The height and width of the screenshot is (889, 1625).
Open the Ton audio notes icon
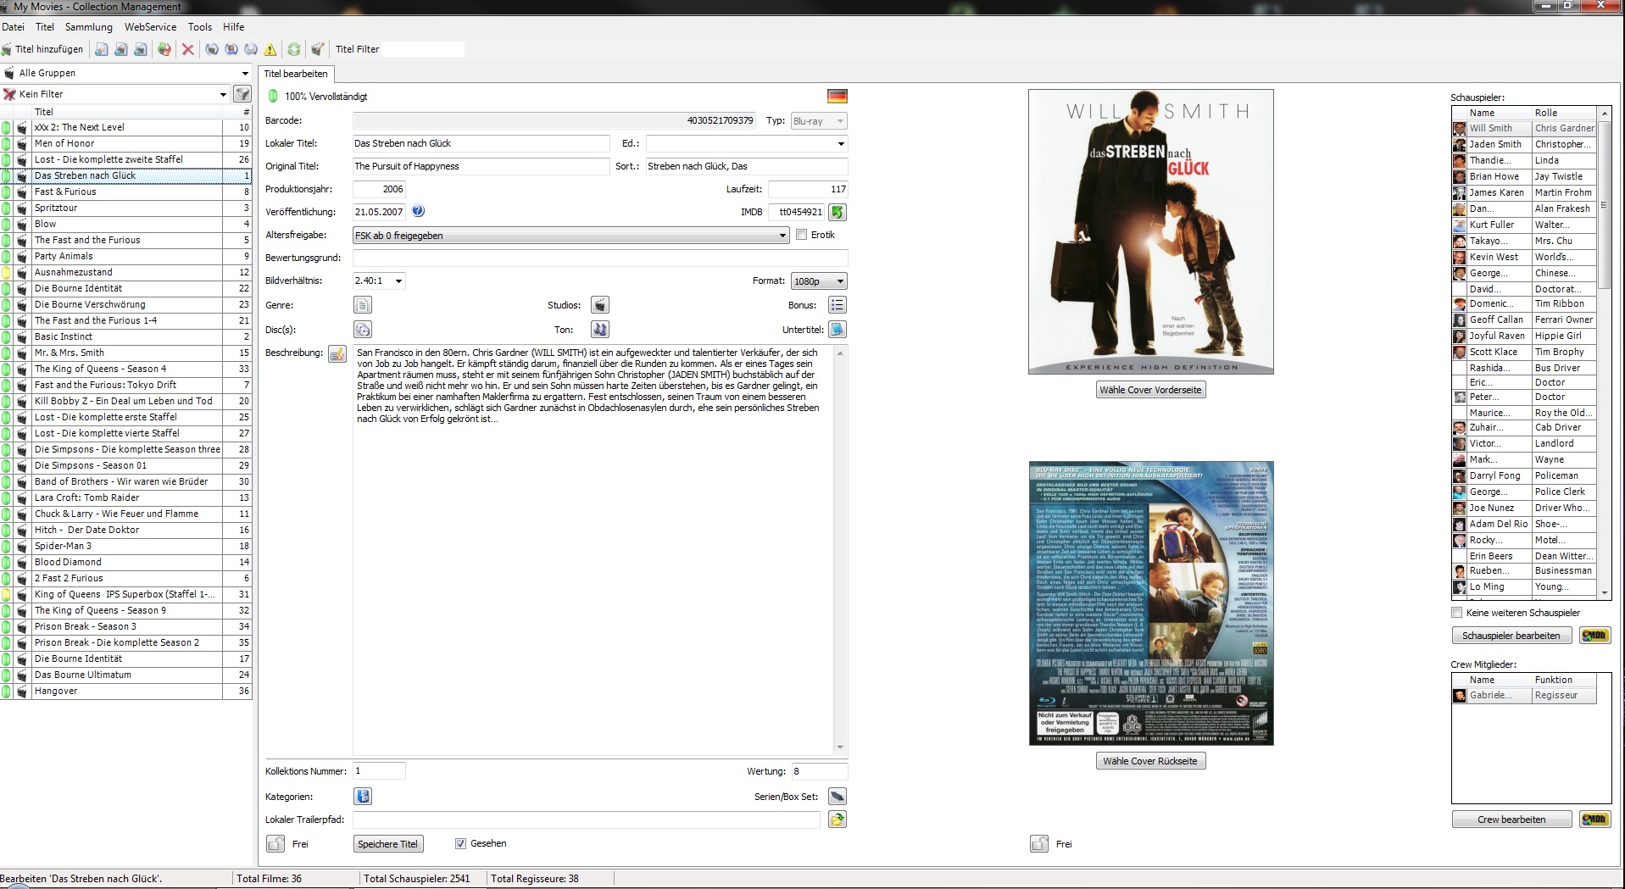599,330
